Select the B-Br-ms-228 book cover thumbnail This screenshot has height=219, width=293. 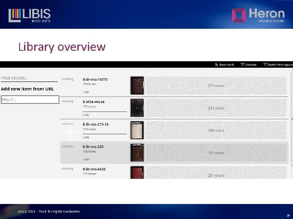coord(137,152)
